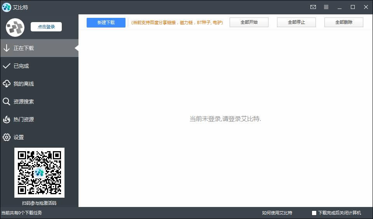Click the down-arrow downloading icon in sidebar
Viewport: 373px width, 219px height.
click(6, 48)
